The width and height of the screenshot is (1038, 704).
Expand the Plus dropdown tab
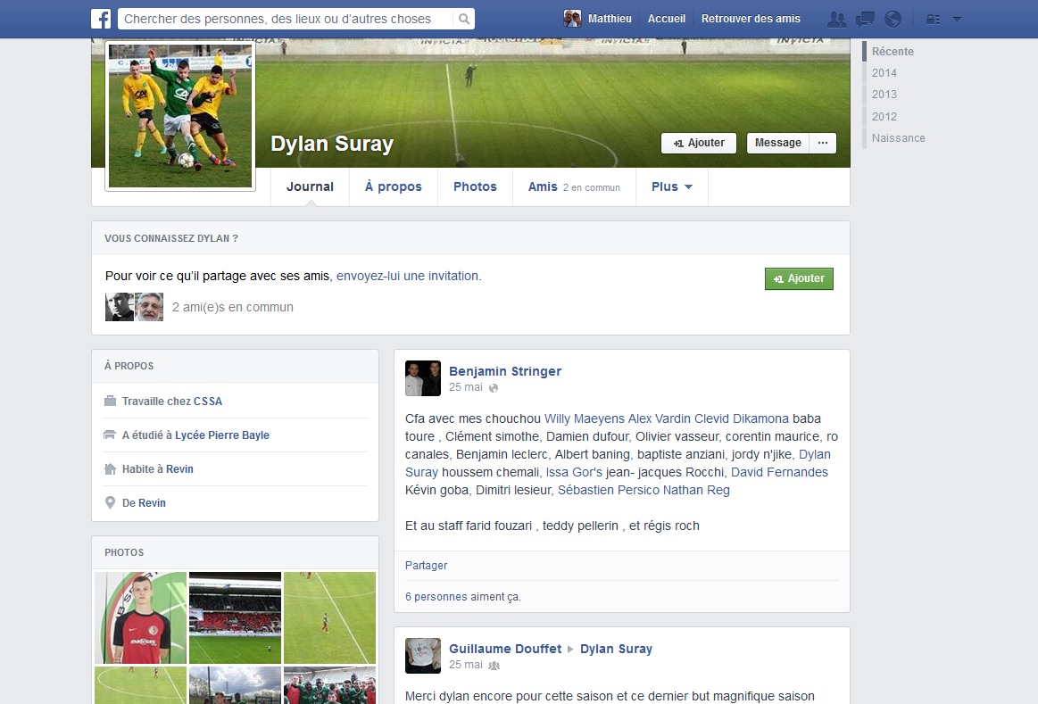(672, 186)
